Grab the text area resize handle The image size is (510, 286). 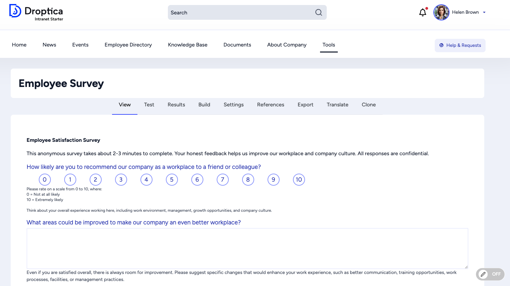pos(466,267)
